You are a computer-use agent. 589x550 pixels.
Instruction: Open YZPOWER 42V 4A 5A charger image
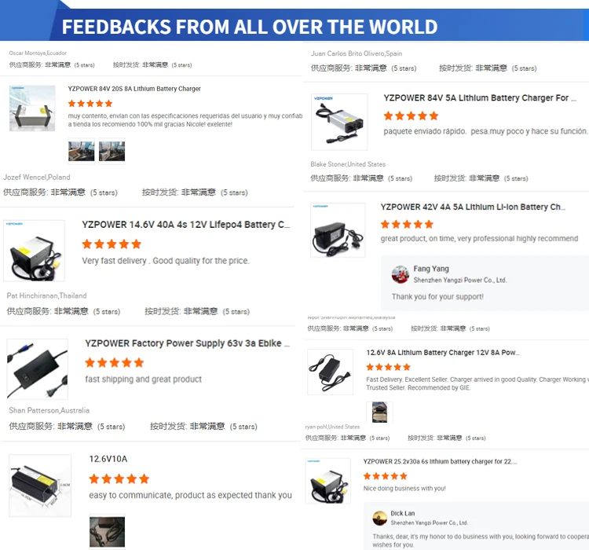tap(338, 230)
